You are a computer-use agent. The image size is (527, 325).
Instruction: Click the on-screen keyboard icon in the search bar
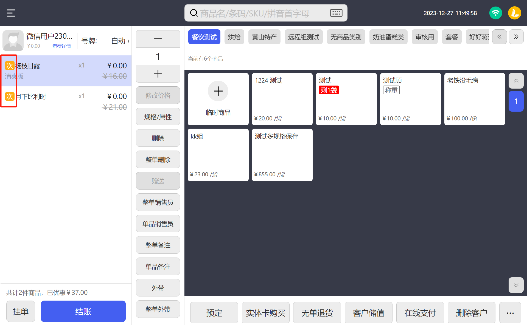click(336, 13)
